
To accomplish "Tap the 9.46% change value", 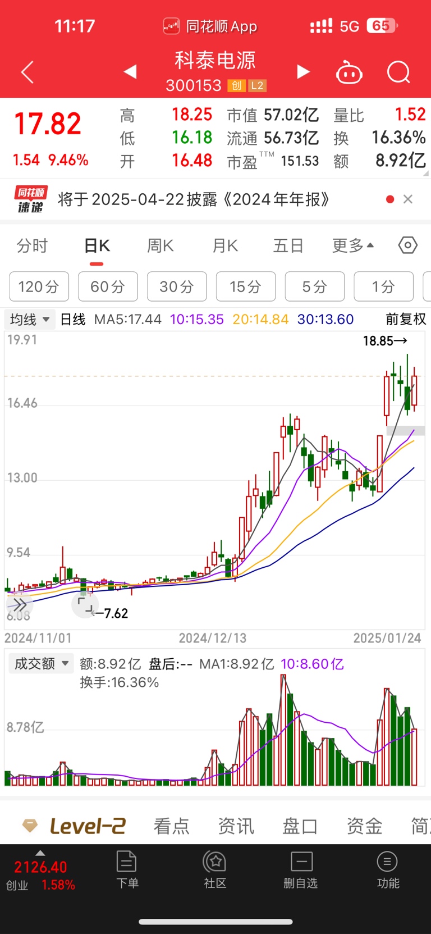I will pos(68,160).
